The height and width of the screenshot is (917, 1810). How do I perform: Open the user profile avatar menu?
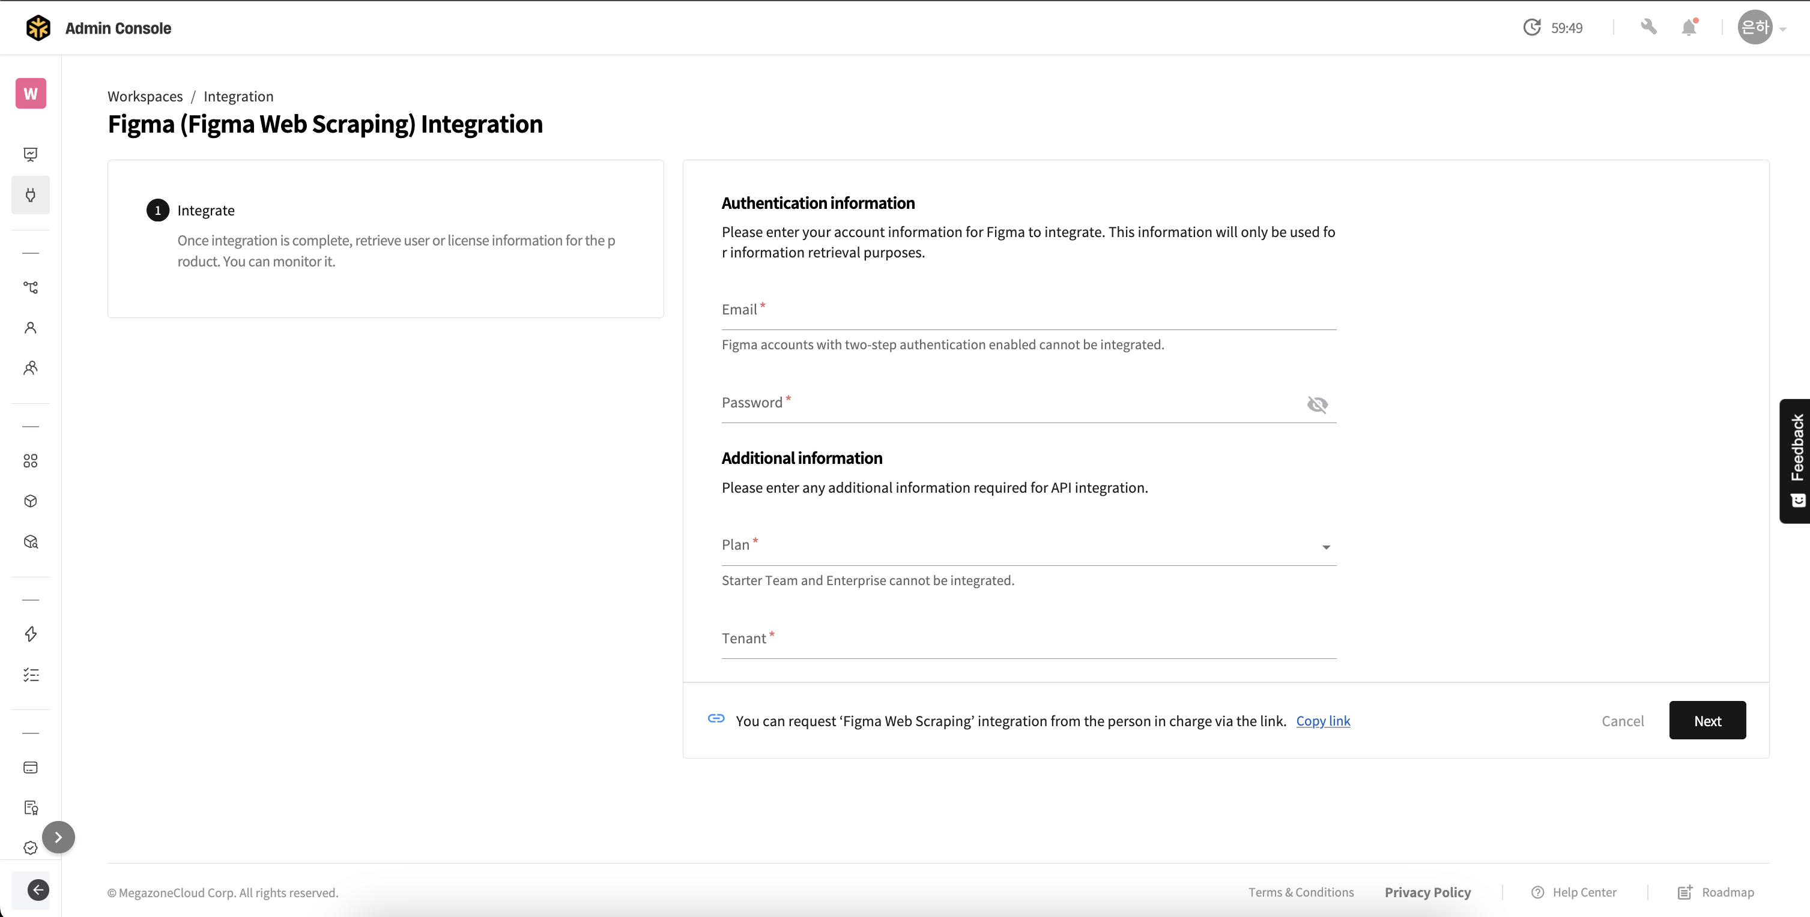coord(1756,28)
